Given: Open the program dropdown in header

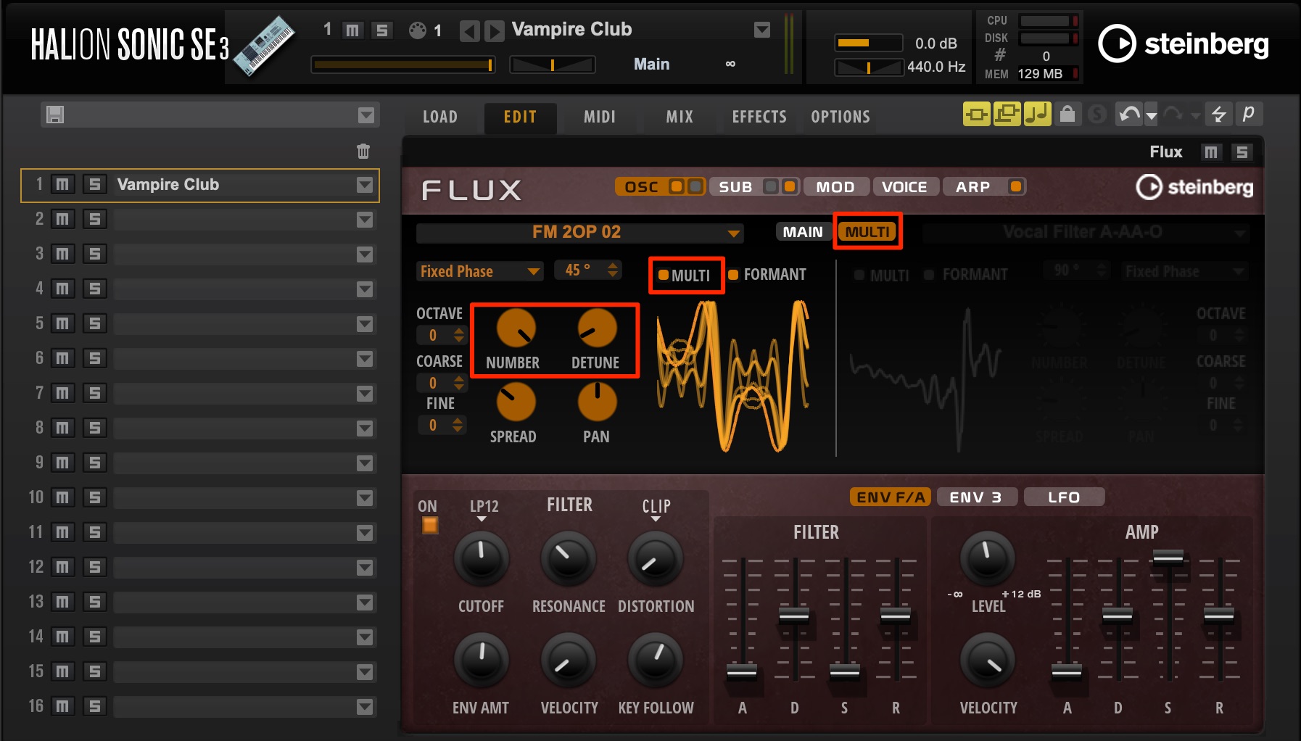Looking at the screenshot, I should pyautogui.click(x=762, y=30).
